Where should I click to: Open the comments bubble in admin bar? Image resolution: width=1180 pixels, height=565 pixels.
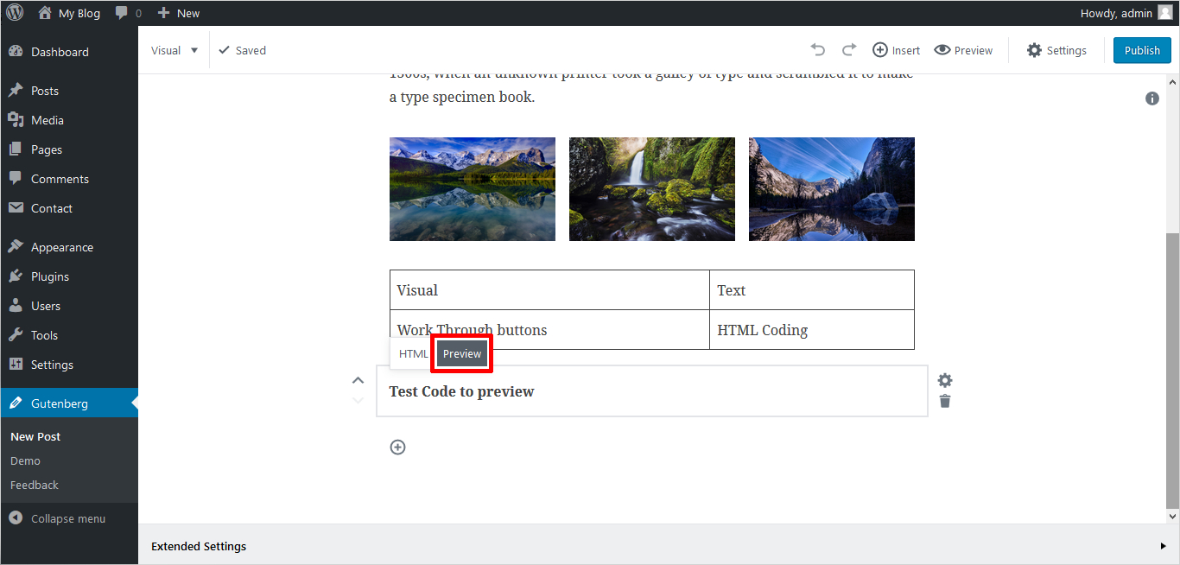(x=128, y=13)
